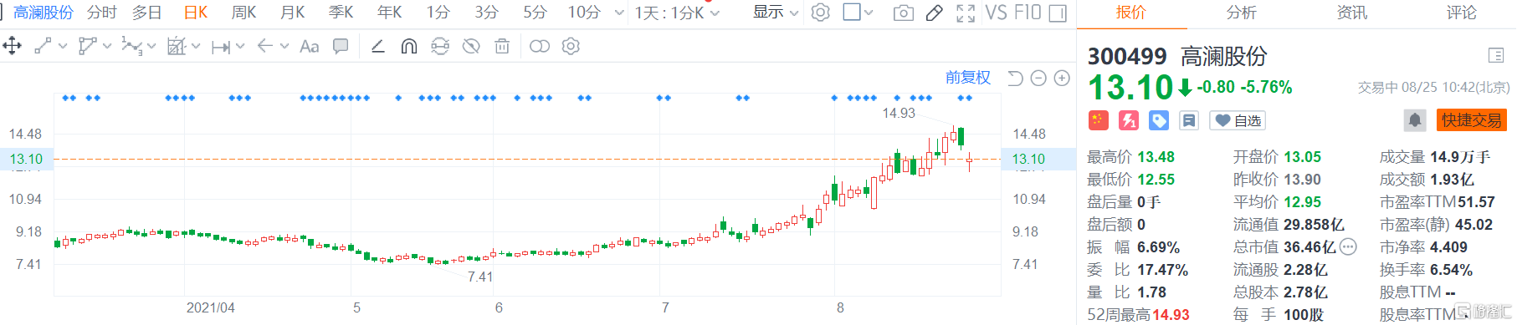Zoom out chart with minus button
The width and height of the screenshot is (1517, 325).
[x=1038, y=78]
